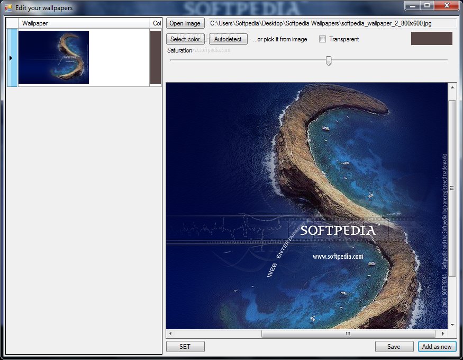This screenshot has width=463, height=360.
Task: Click the Save button
Action: (394, 346)
